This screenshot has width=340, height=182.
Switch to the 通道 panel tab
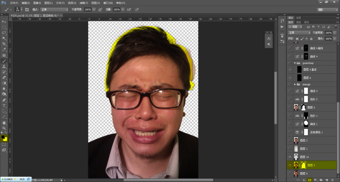298,22
